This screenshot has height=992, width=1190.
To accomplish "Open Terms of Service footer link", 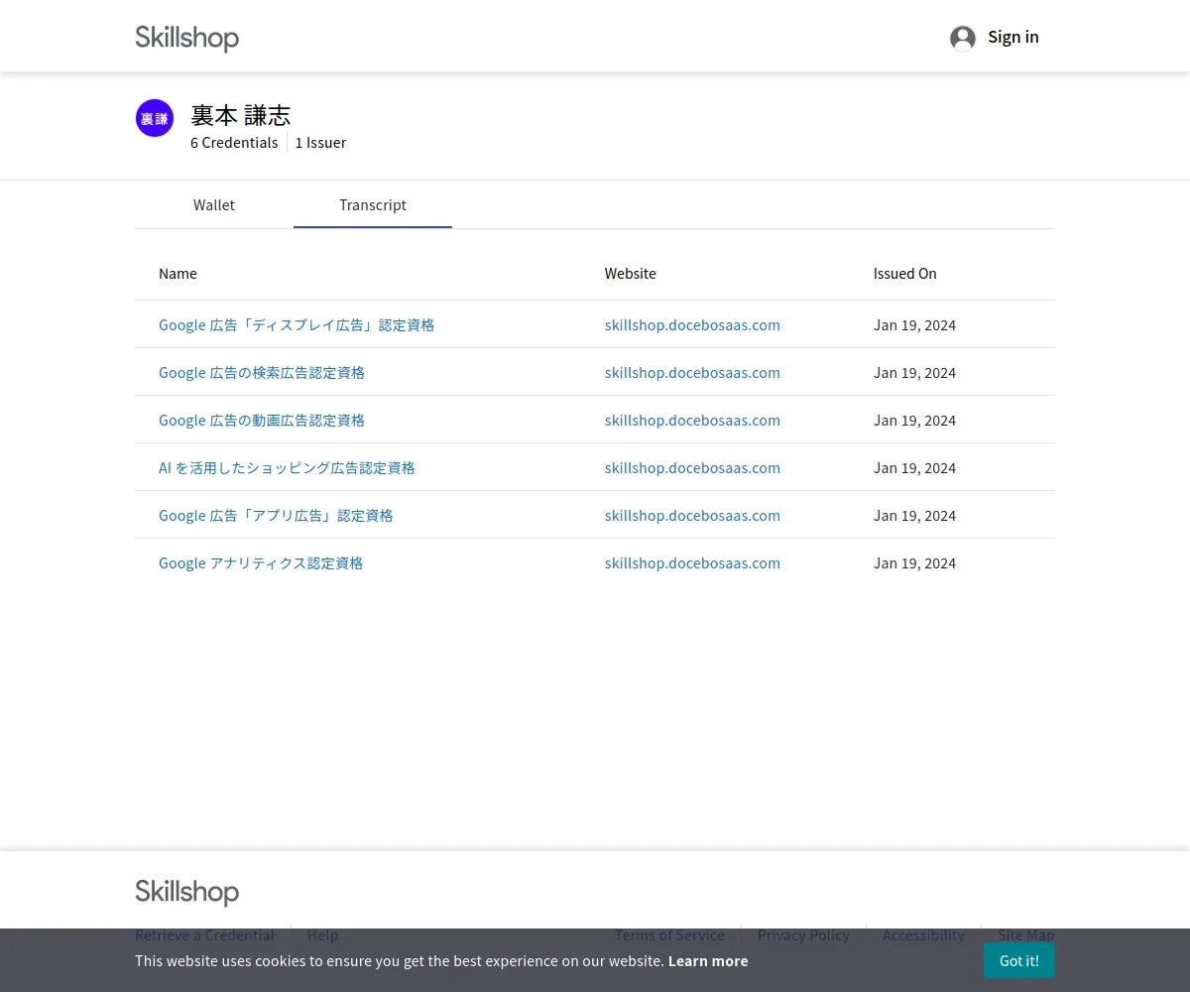I will coord(669,935).
